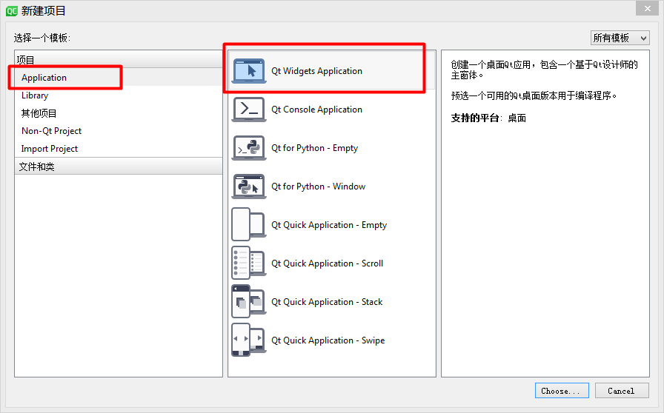
Task: Select Qt for Python - Window label
Action: point(318,187)
